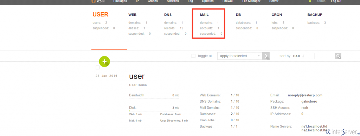Switch to the WEB tab

point(133,15)
